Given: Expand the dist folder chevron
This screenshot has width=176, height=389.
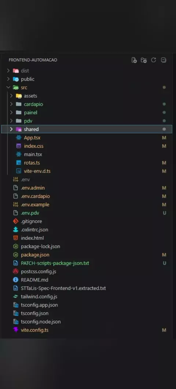Looking at the screenshot, I should [x=8, y=71].
